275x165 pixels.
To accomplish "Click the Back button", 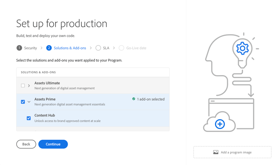I will pos(26,144).
